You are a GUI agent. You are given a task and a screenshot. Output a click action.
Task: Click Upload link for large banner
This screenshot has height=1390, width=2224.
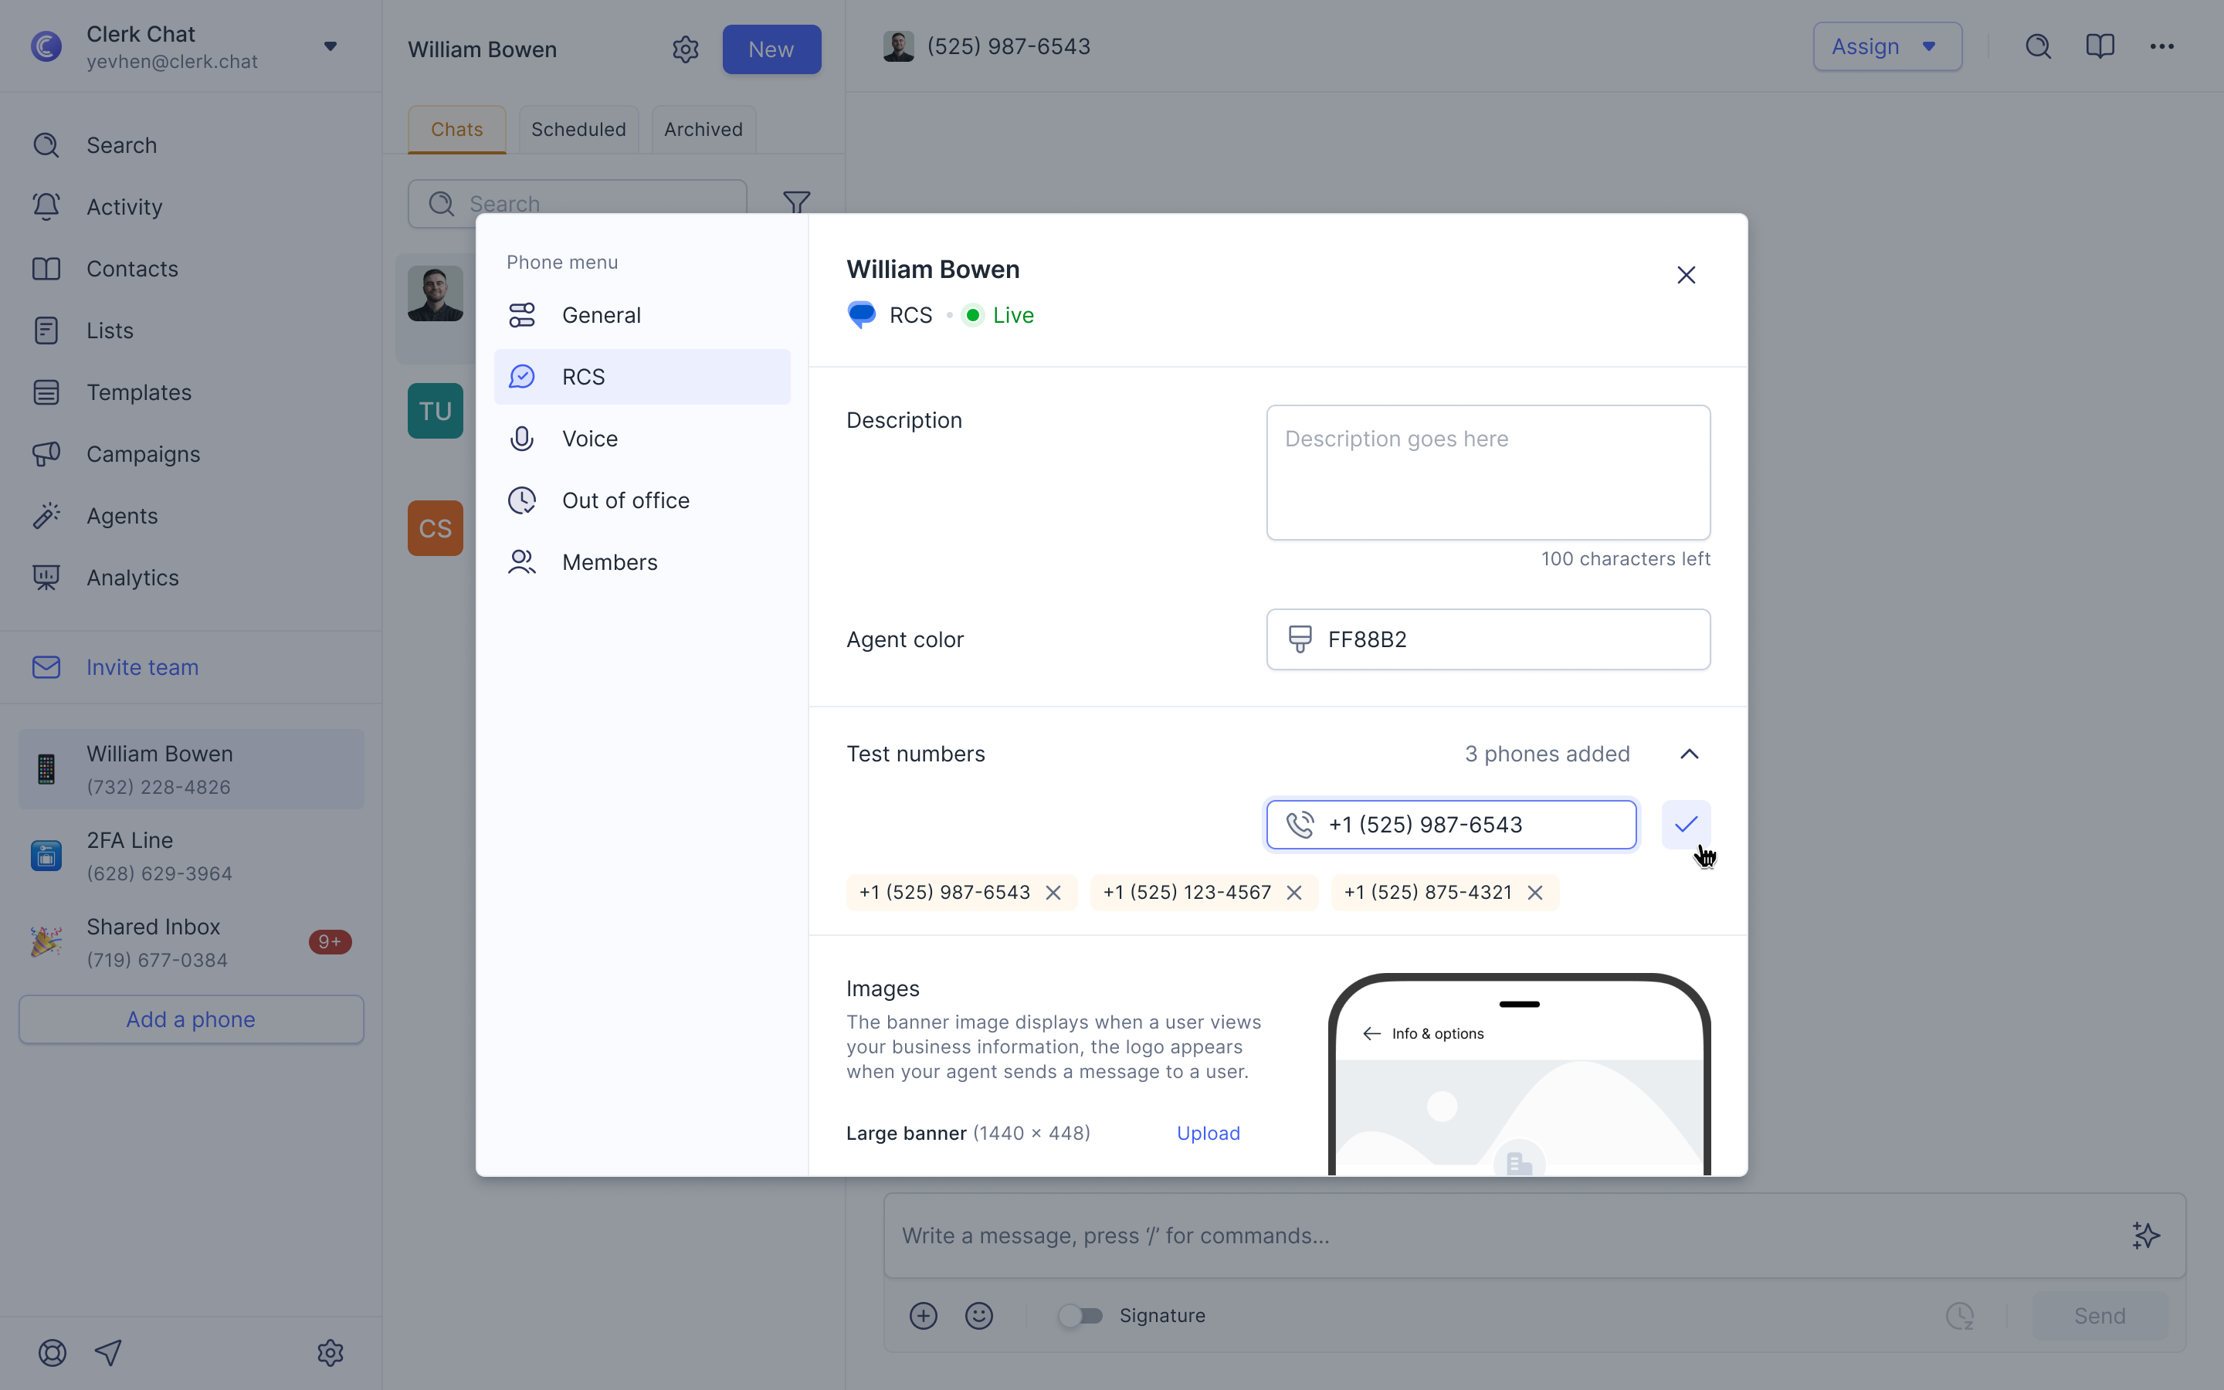click(x=1208, y=1134)
